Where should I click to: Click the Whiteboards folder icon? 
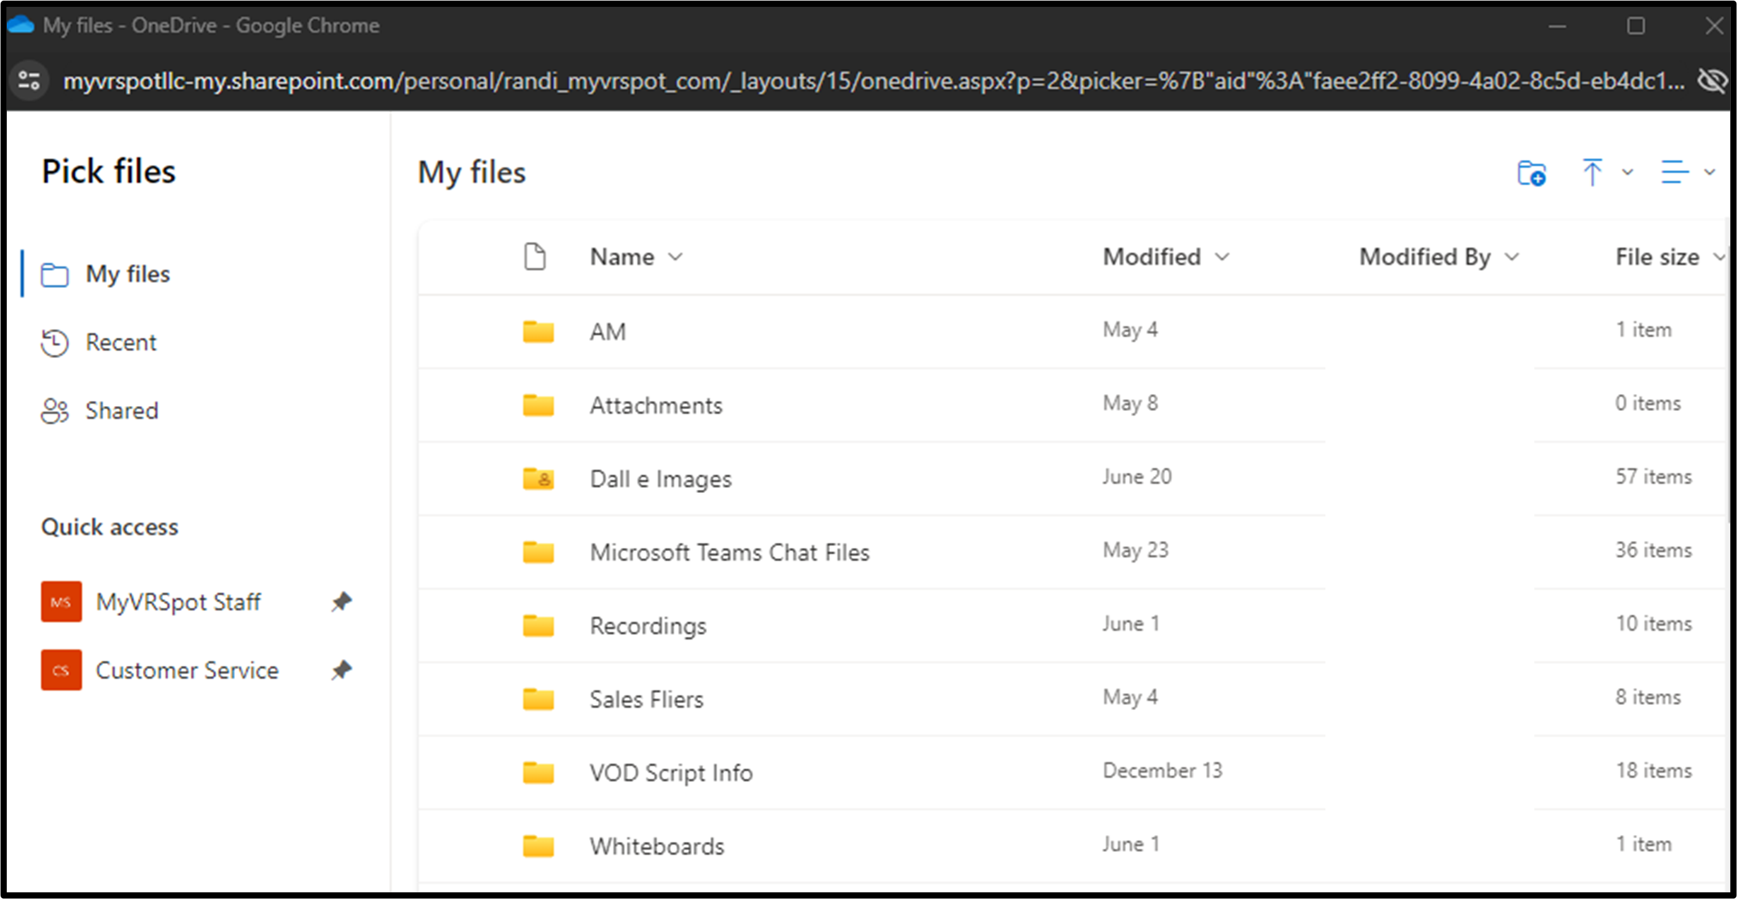pyautogui.click(x=538, y=846)
